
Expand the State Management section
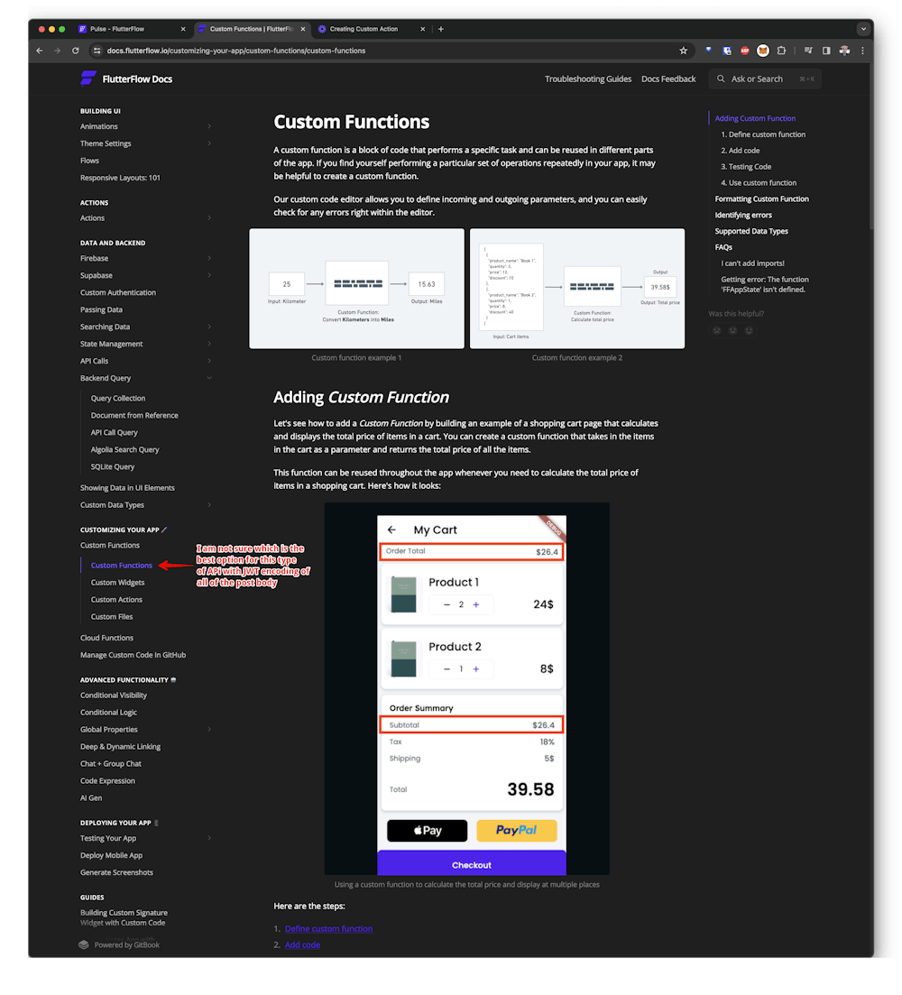[209, 344]
